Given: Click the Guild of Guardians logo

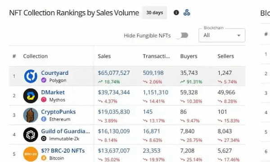Looking at the screenshot, I should (x=31, y=135).
